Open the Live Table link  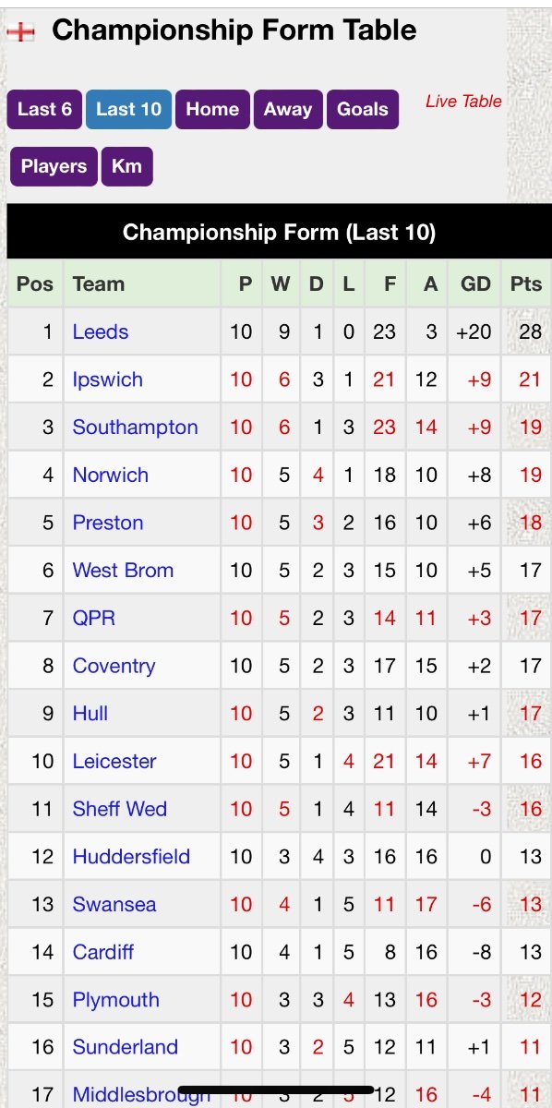click(463, 102)
